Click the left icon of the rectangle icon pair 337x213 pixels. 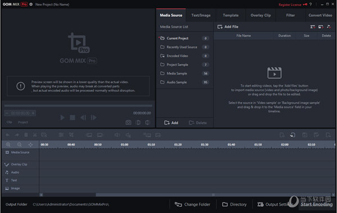tap(89, 135)
